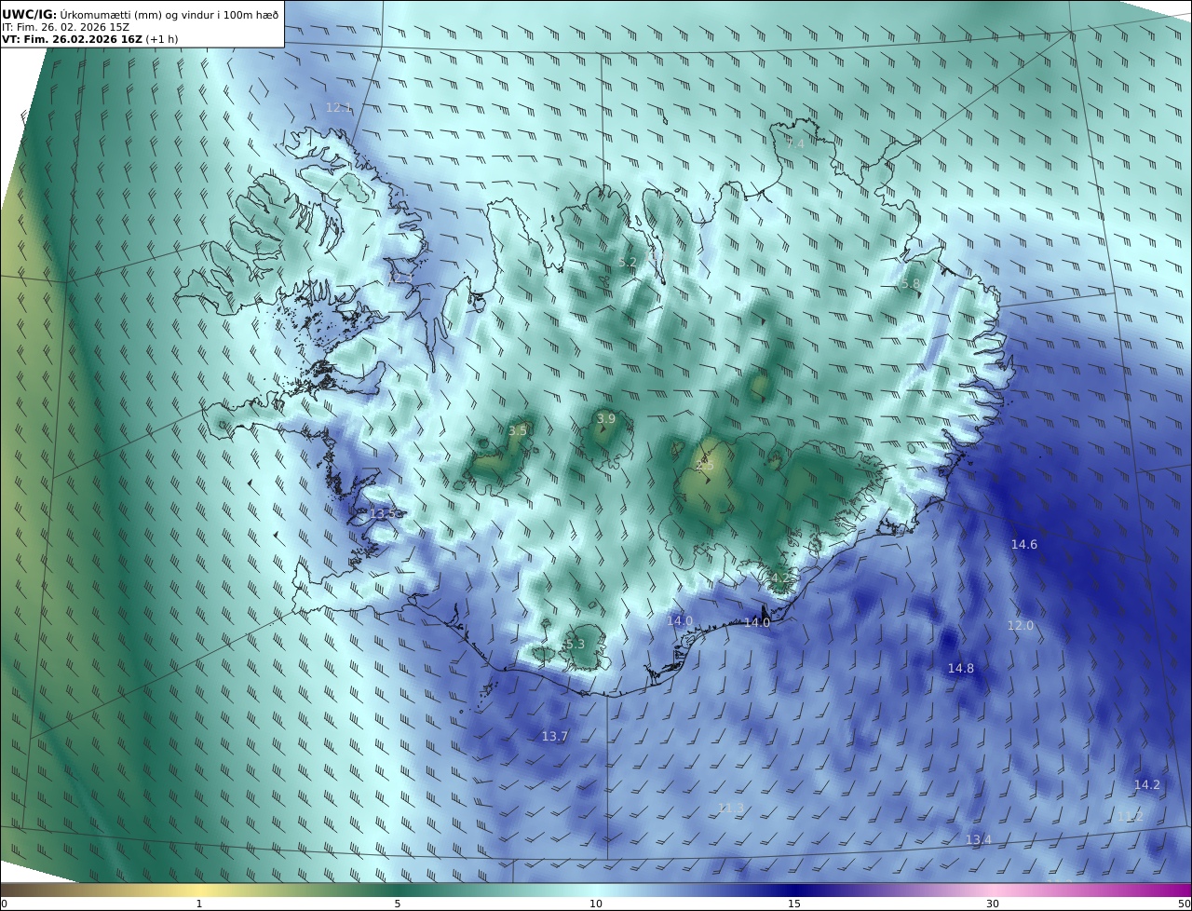The width and height of the screenshot is (1192, 911).
Task: Click the colorbar tick label 15
Action: tap(794, 904)
